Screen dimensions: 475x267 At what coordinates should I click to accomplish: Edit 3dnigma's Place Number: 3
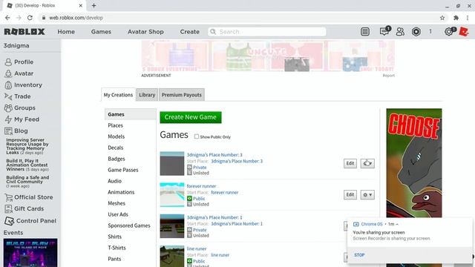tap(350, 163)
